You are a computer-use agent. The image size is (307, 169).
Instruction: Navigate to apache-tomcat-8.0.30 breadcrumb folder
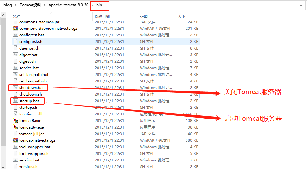(x=69, y=5)
